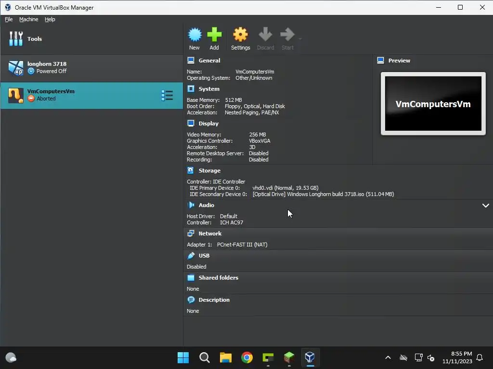Screen dimensions: 493x369
Task: Click the network display tray icon
Action: (x=418, y=357)
